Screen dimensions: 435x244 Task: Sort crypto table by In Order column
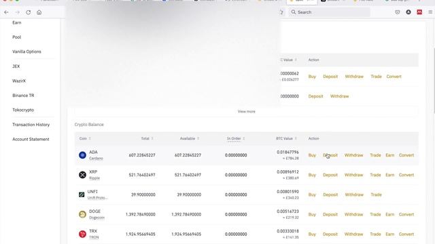coord(236,138)
